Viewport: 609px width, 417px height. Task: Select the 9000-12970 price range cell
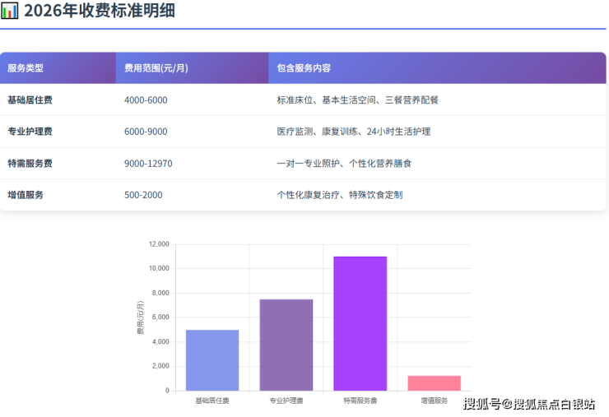tap(148, 164)
